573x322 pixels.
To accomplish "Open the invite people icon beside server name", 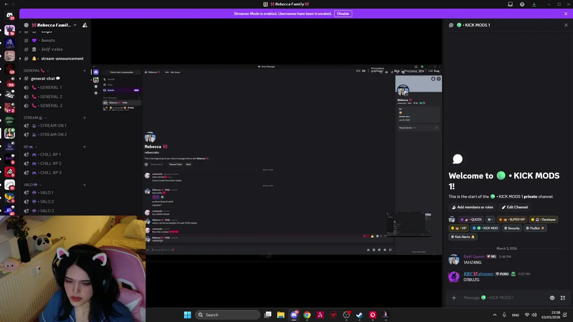I will pos(85,25).
